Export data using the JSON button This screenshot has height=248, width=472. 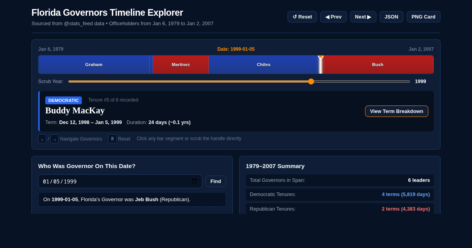391,17
